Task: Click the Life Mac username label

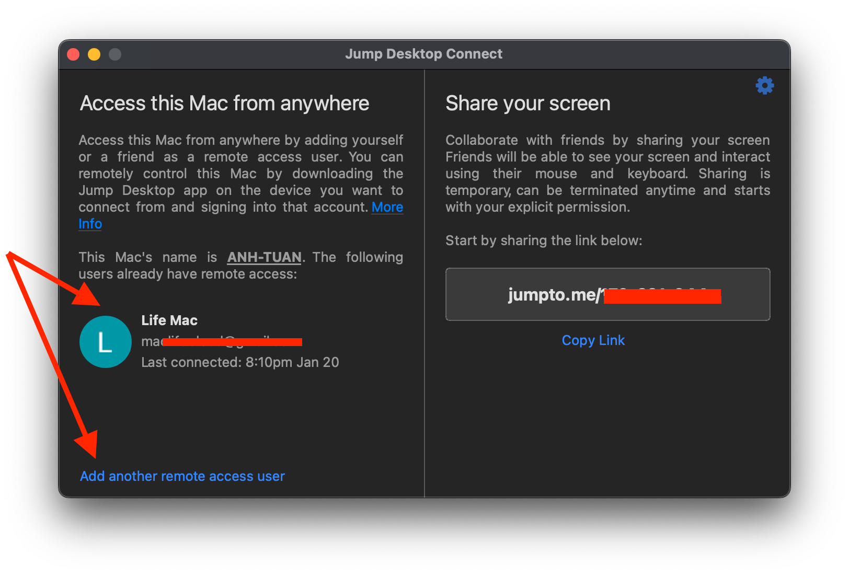Action: pyautogui.click(x=169, y=320)
